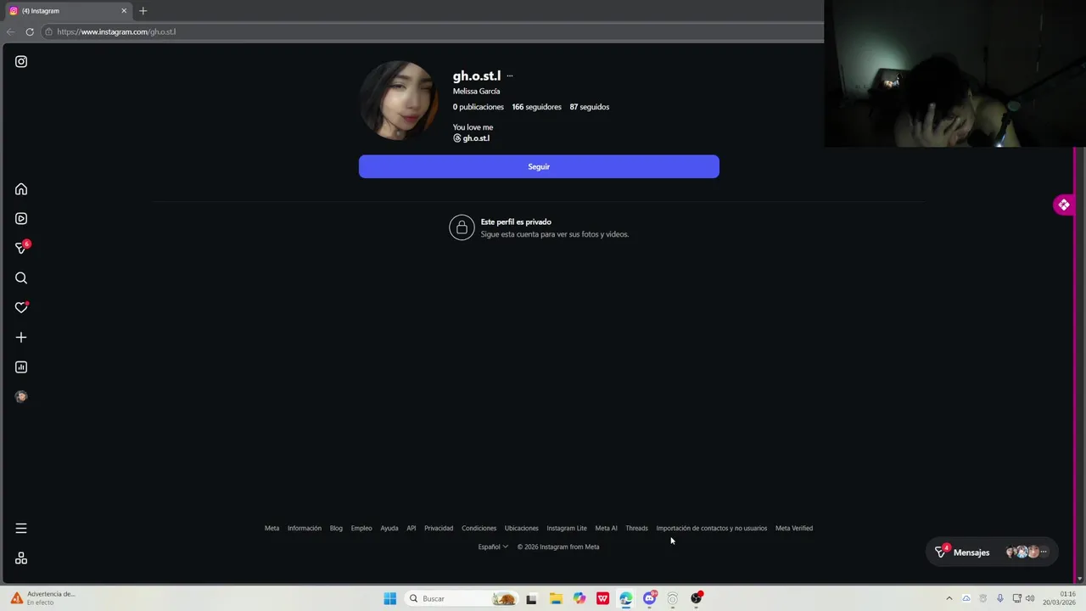The height and width of the screenshot is (611, 1086).
Task: Open the Reels icon in the sidebar
Action: pyautogui.click(x=21, y=219)
